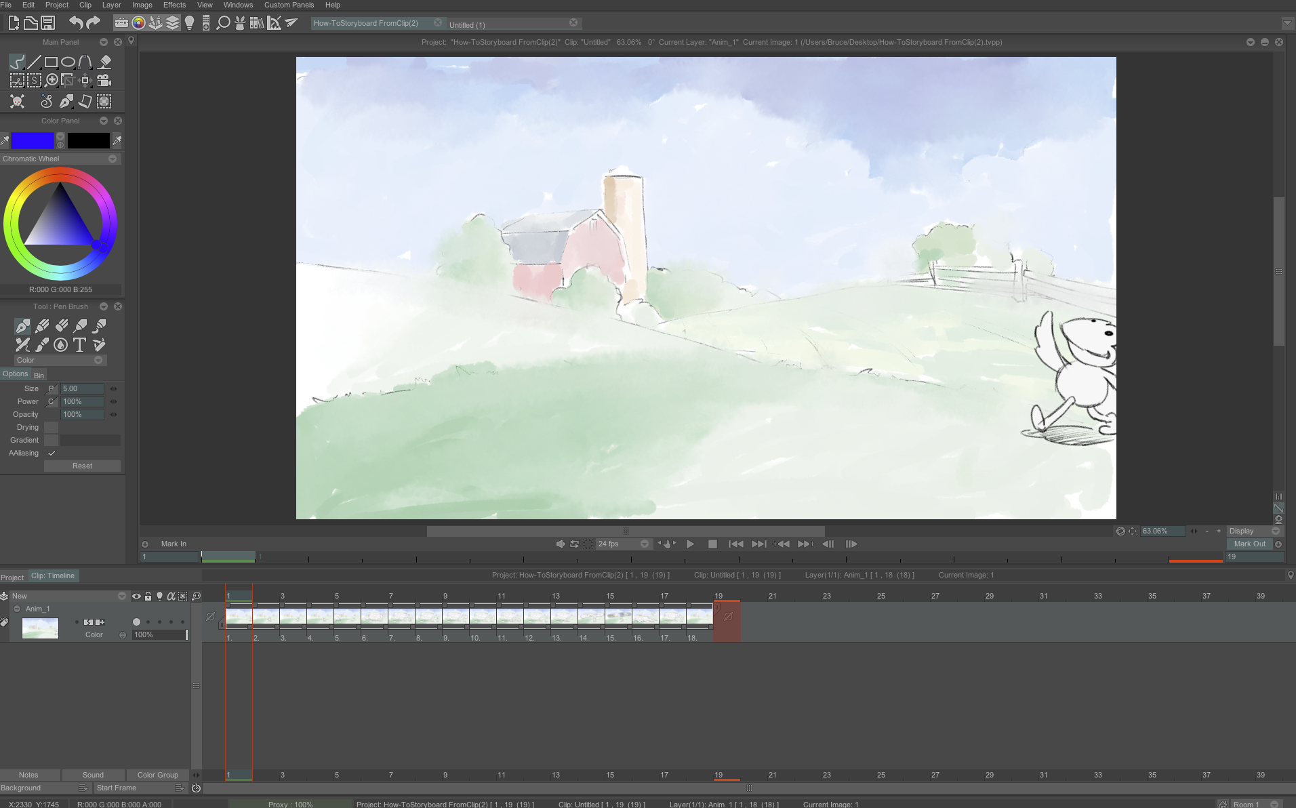Toggle the Size pressure P connection button

coord(51,389)
